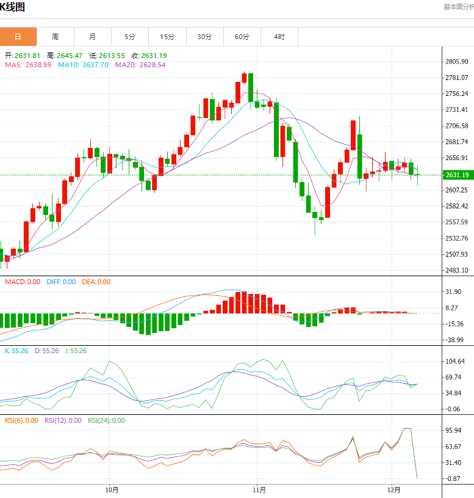Image resolution: width=474 pixels, height=498 pixels.
Task: Click the MA20 indicator label
Action: (x=140, y=65)
